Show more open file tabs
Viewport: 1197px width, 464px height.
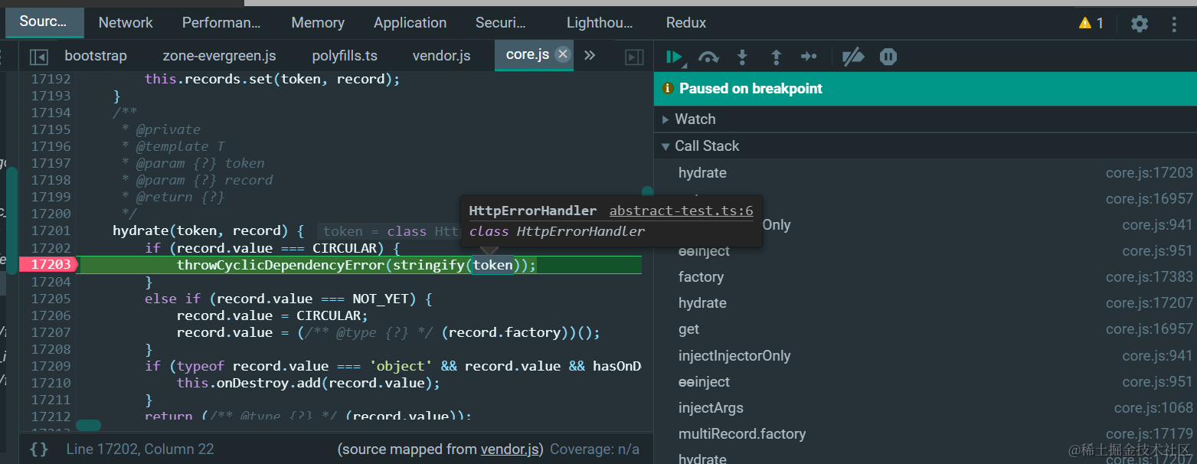coord(590,56)
